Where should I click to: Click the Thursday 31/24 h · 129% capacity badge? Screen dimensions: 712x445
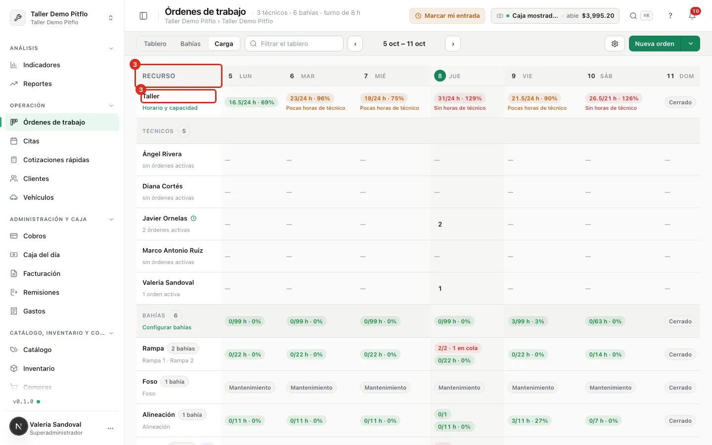tap(460, 98)
